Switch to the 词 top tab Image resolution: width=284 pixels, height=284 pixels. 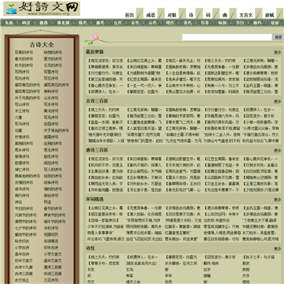pos(208,15)
